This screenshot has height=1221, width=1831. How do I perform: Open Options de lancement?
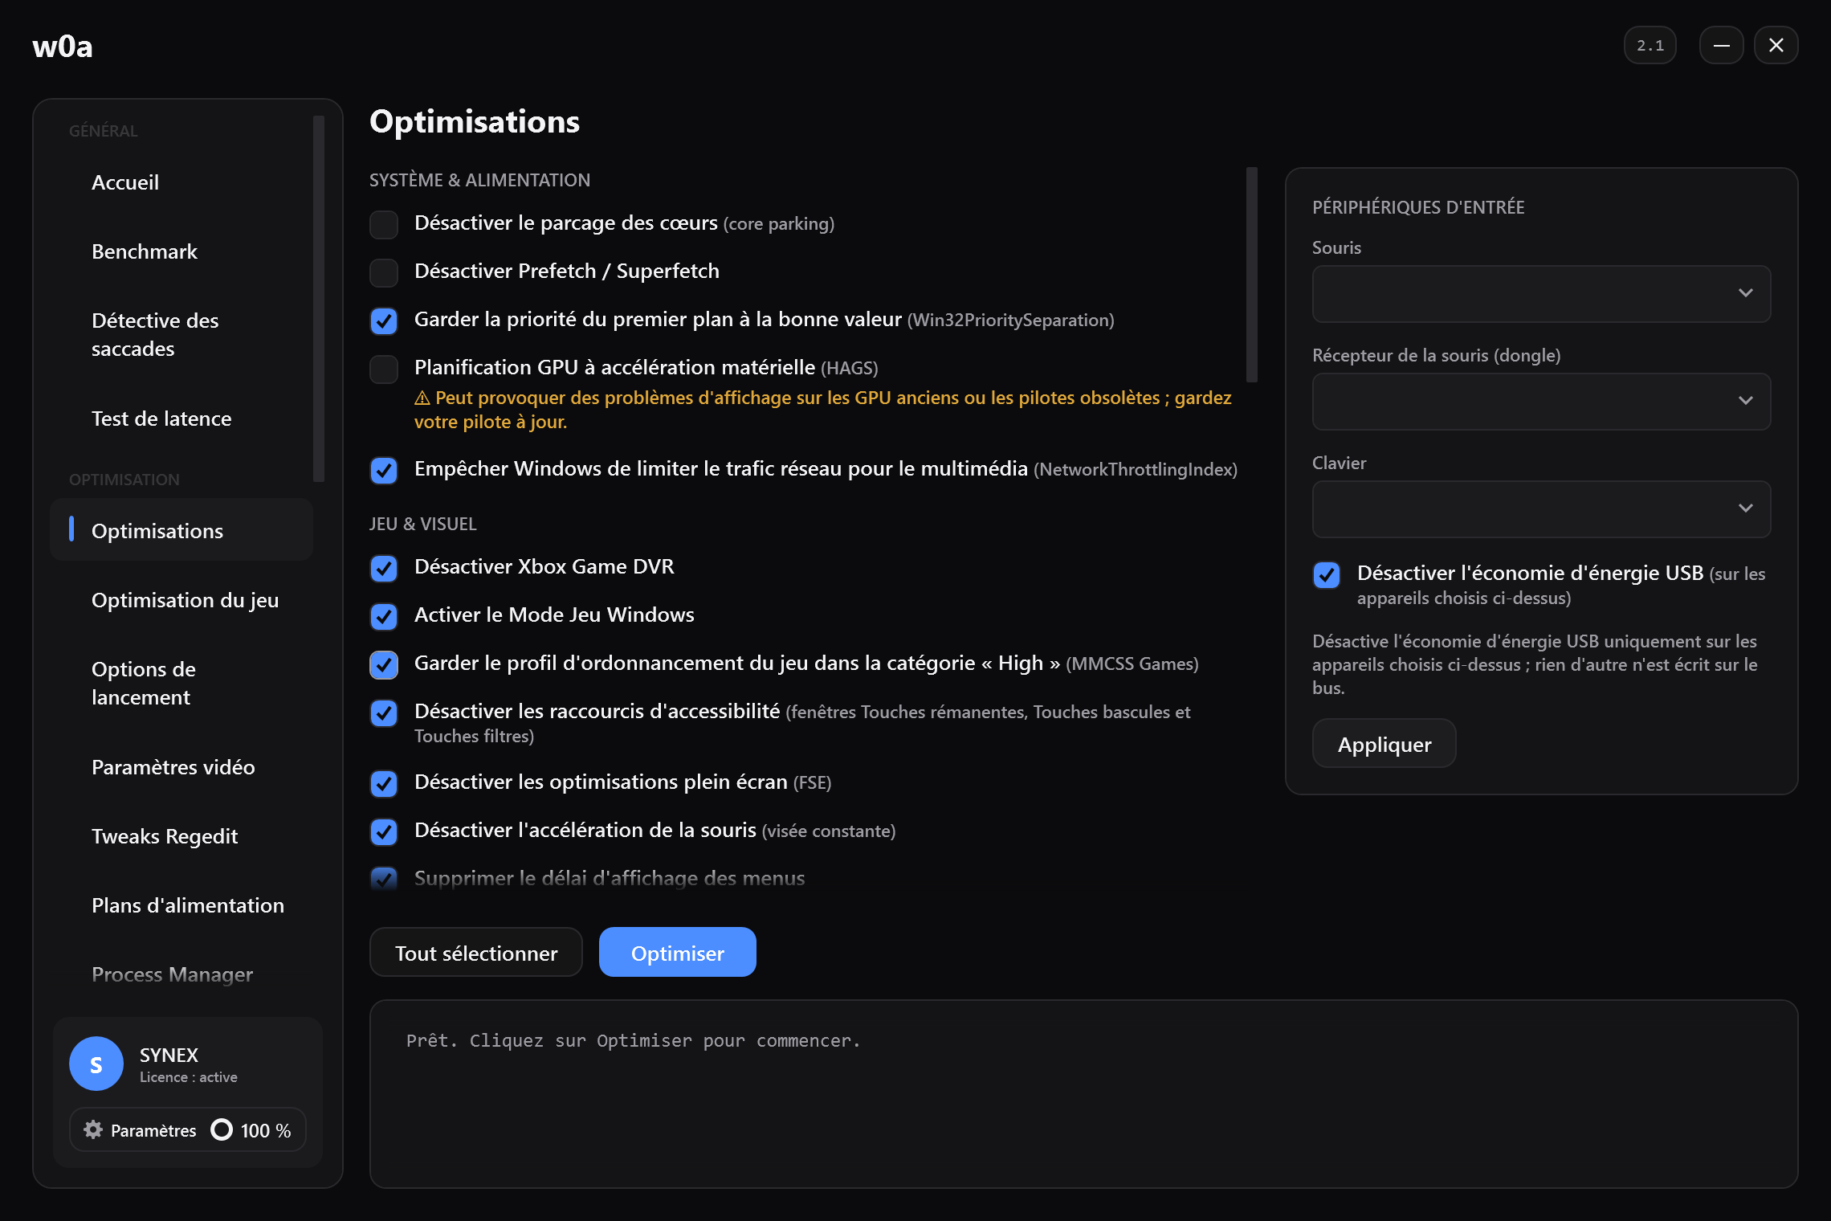coord(181,683)
